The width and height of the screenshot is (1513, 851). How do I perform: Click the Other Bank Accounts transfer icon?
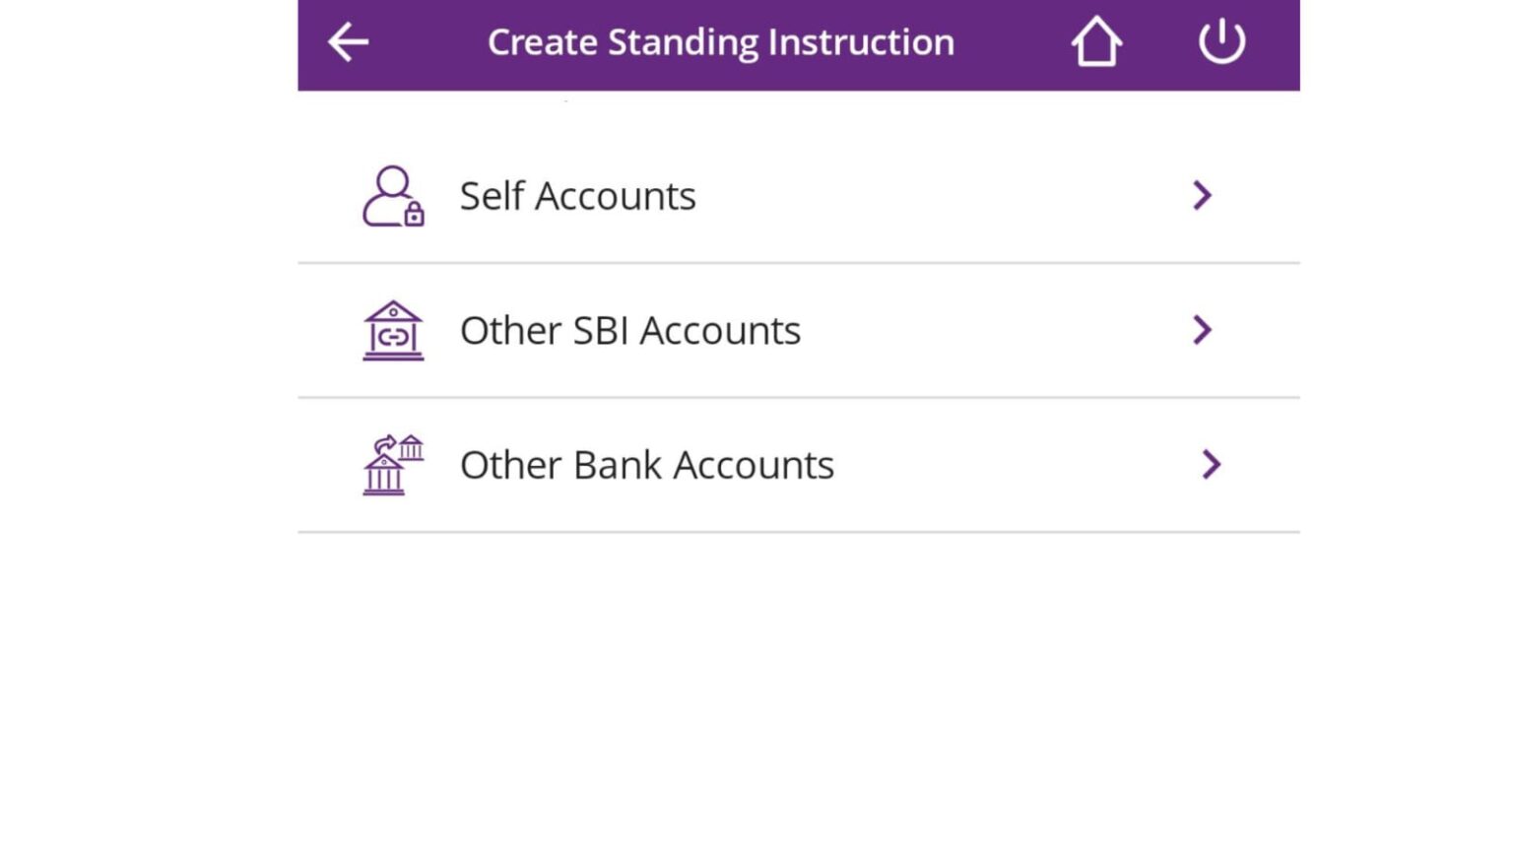391,464
